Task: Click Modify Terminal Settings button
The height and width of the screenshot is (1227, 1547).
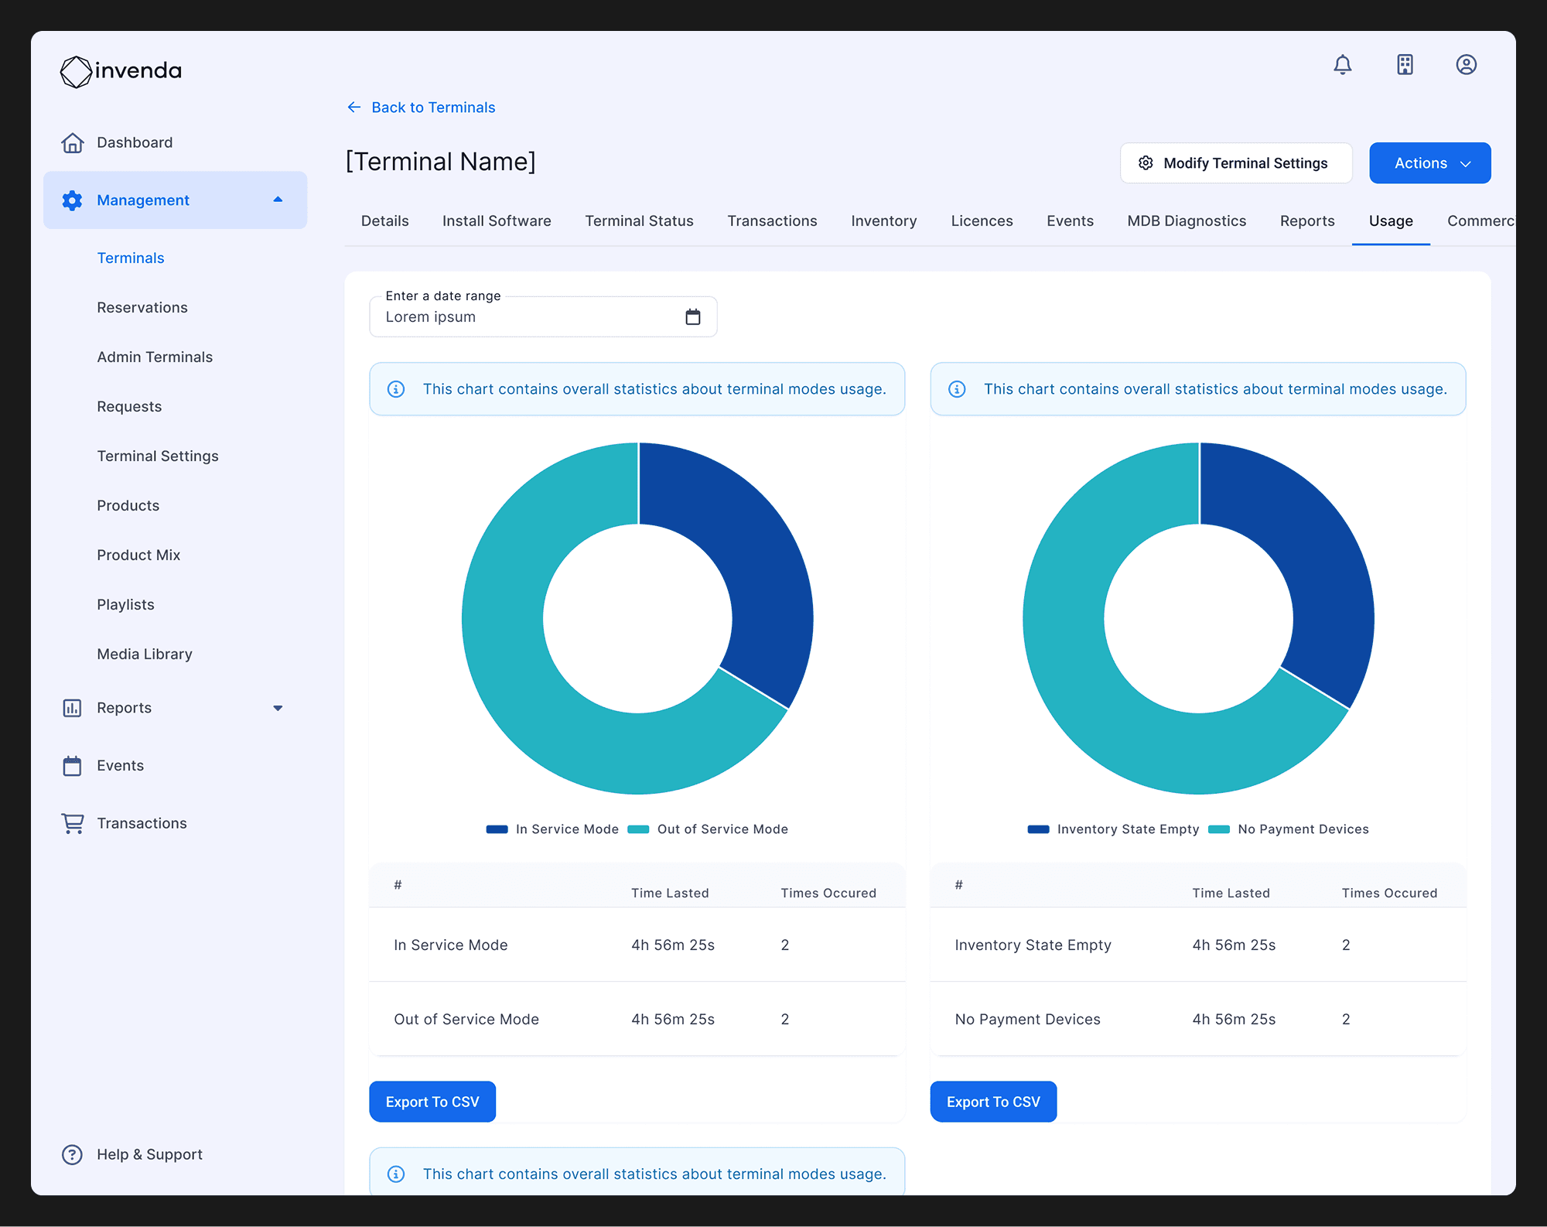Action: tap(1236, 163)
